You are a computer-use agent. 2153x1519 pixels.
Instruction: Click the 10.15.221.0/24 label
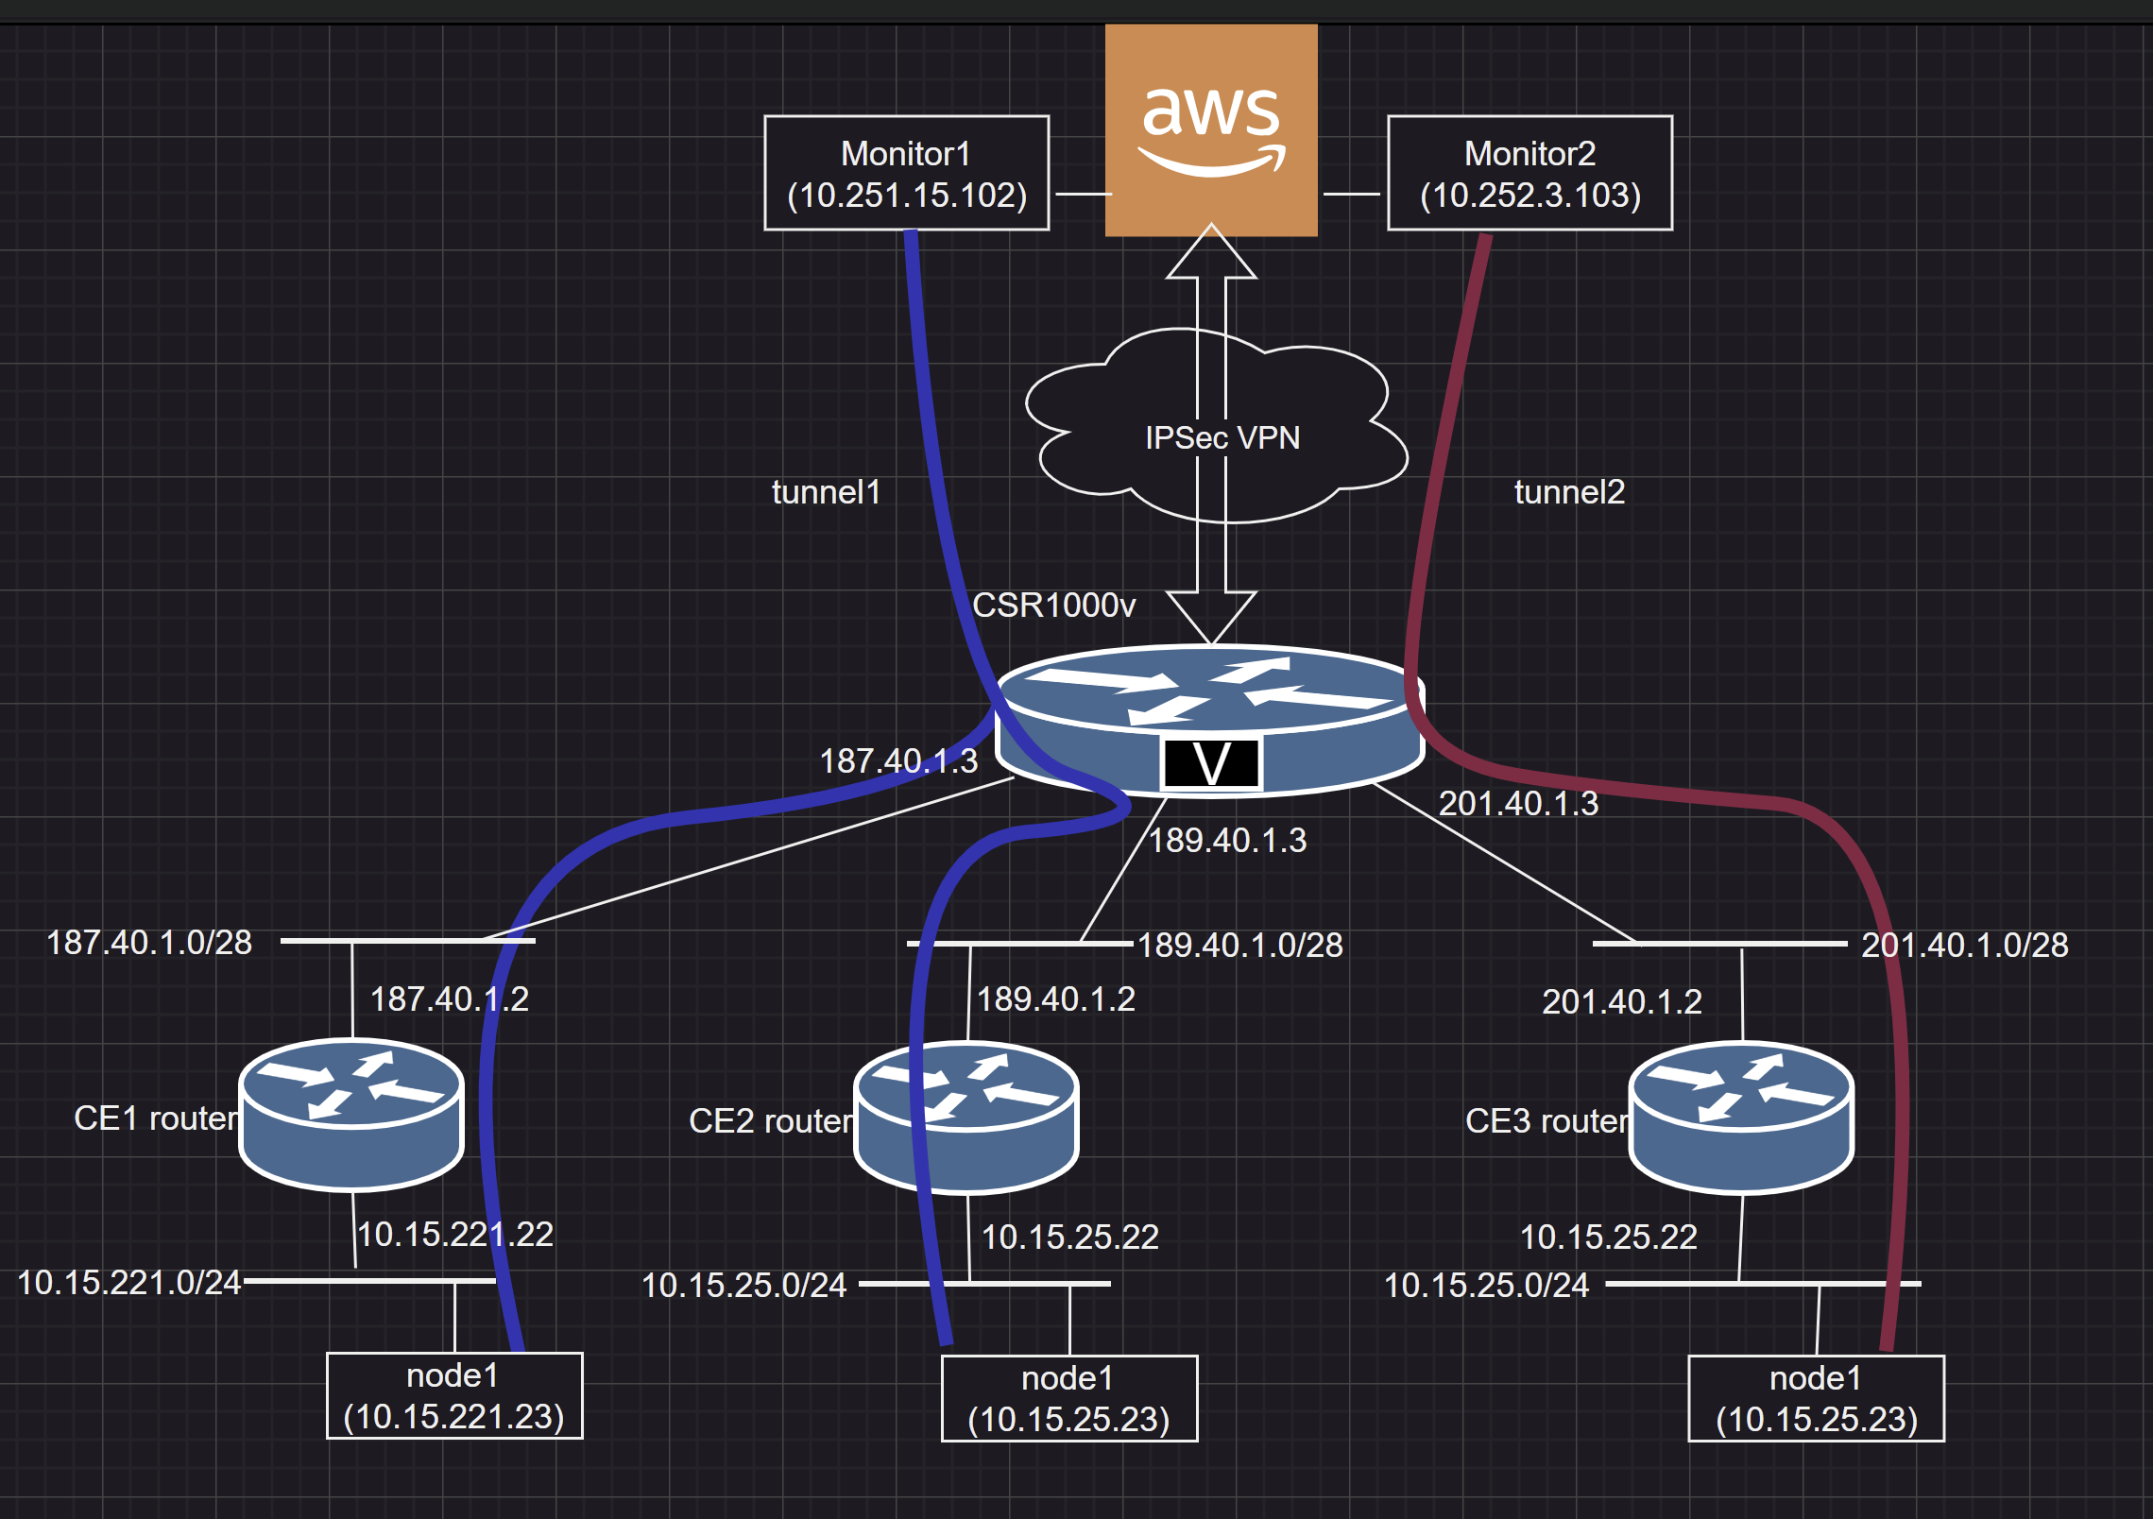coord(130,1283)
